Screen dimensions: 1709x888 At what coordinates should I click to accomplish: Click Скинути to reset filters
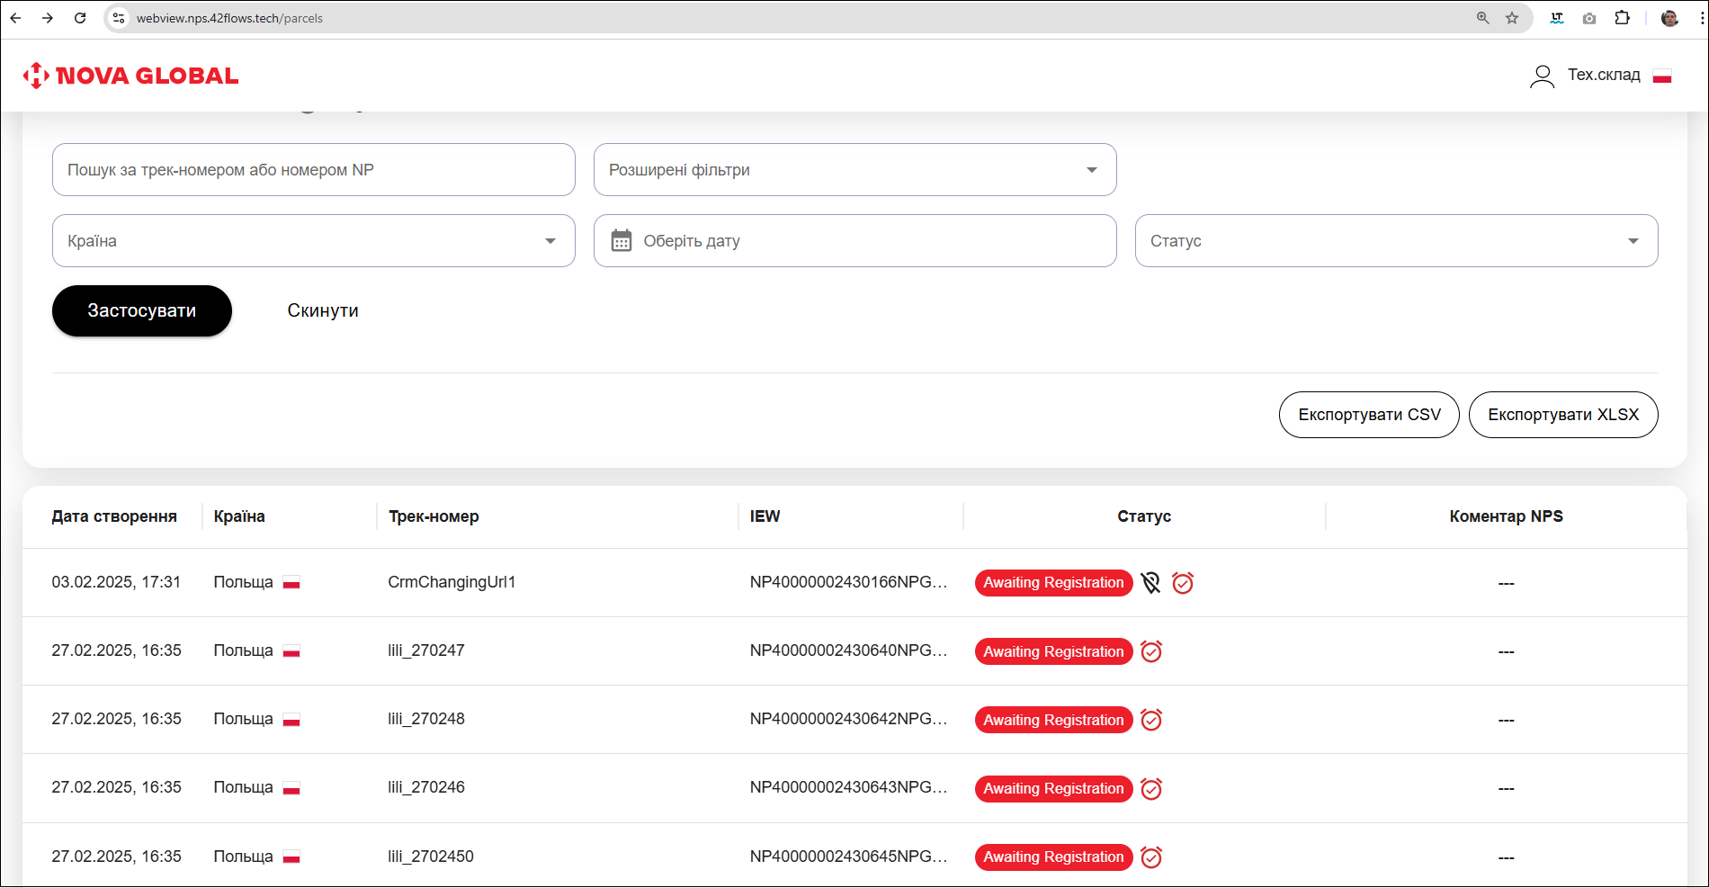click(323, 310)
